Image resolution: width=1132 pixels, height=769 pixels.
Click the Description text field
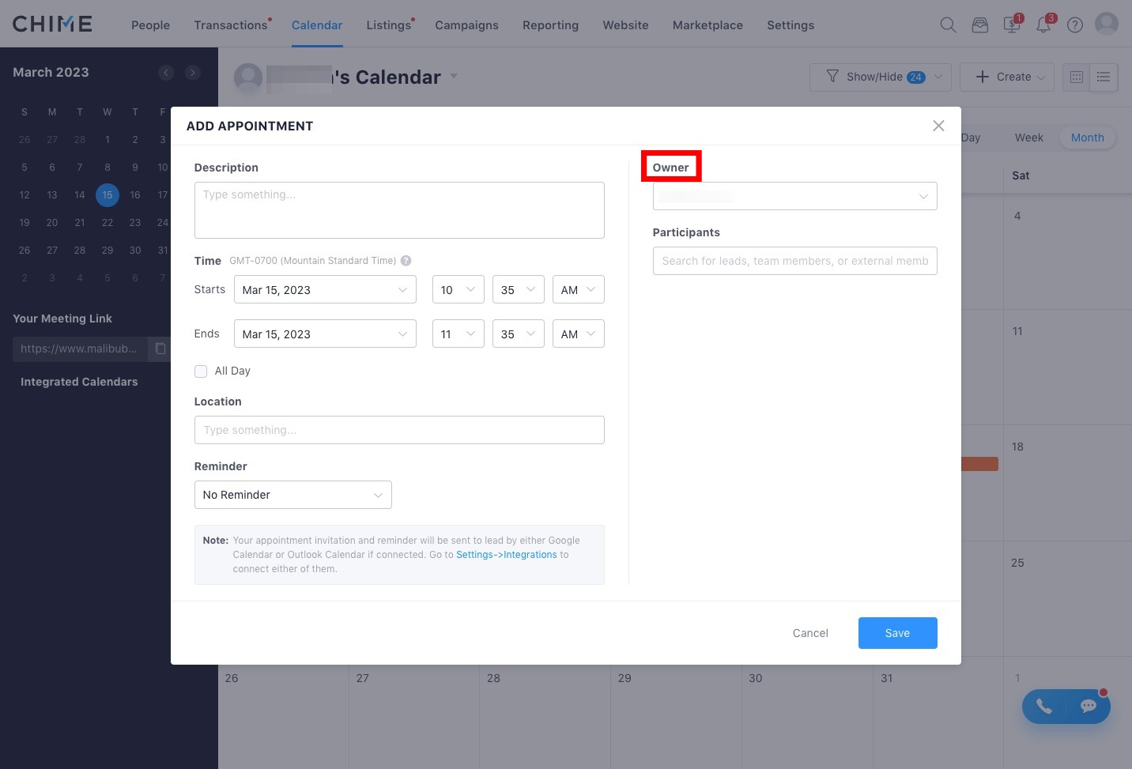click(x=399, y=210)
